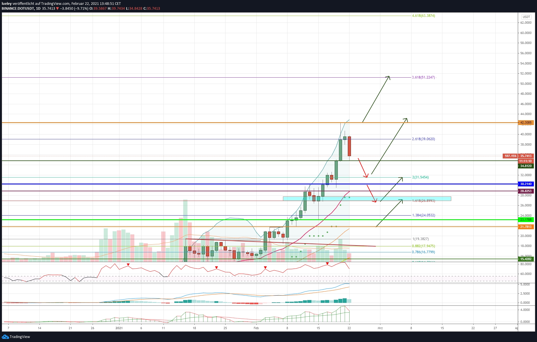Click the first red triangle marker on RSI pane

coord(128,265)
